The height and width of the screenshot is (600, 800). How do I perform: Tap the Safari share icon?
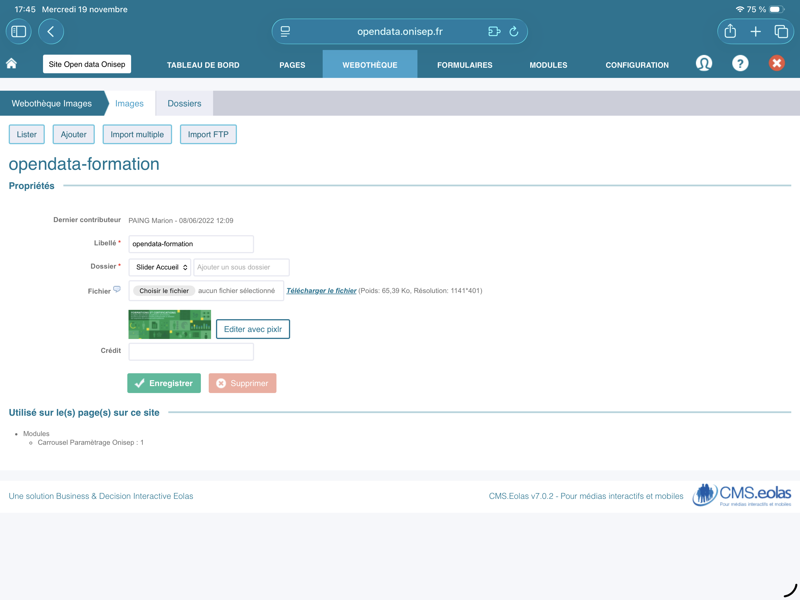[730, 31]
